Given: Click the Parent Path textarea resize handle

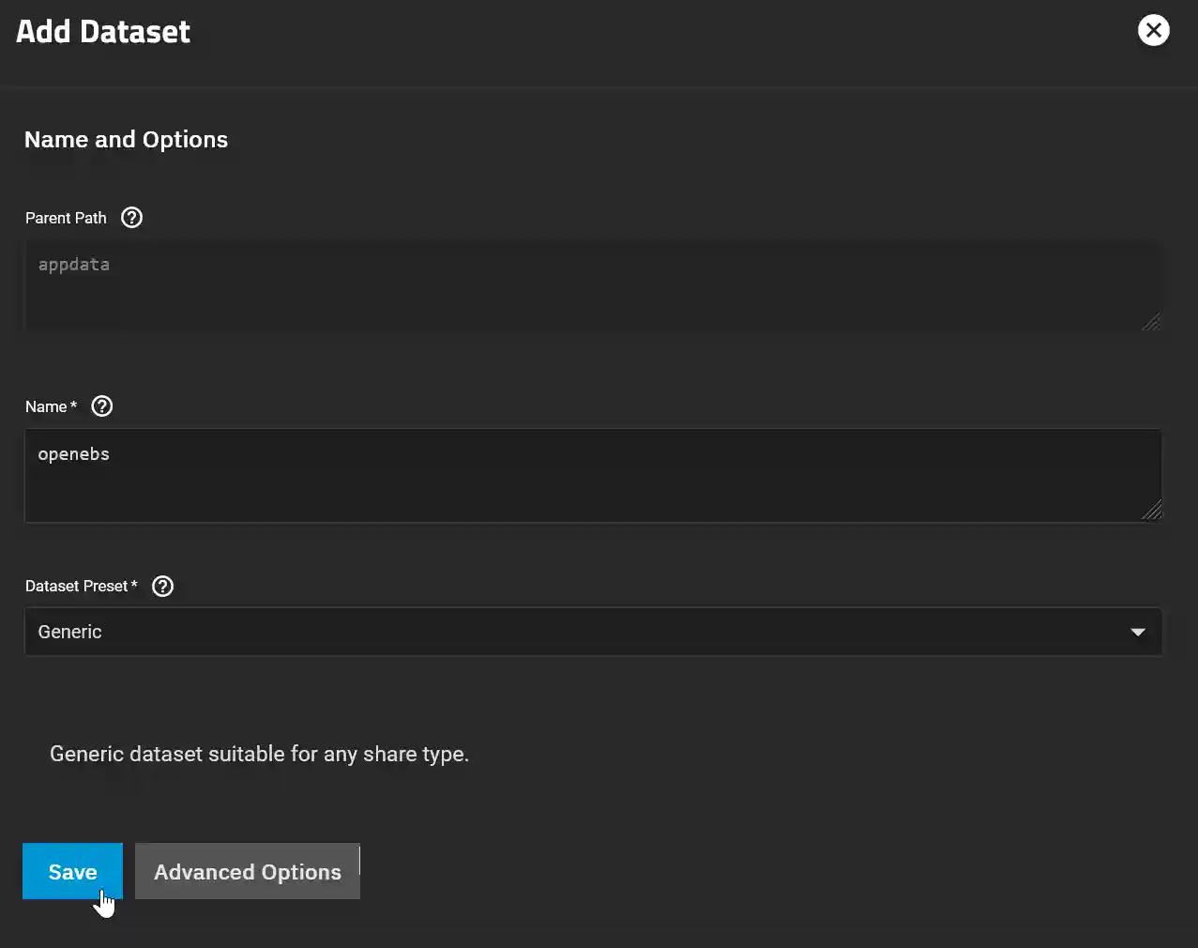Looking at the screenshot, I should tap(1152, 323).
